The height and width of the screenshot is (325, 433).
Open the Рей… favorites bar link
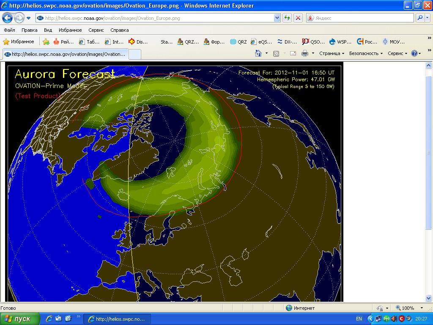coord(63,42)
